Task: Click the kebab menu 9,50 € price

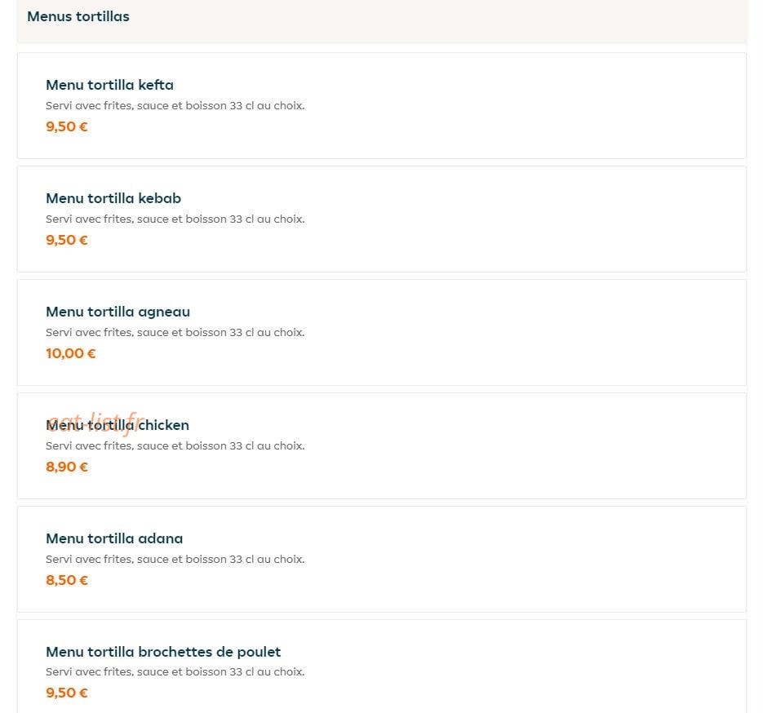Action: click(67, 240)
